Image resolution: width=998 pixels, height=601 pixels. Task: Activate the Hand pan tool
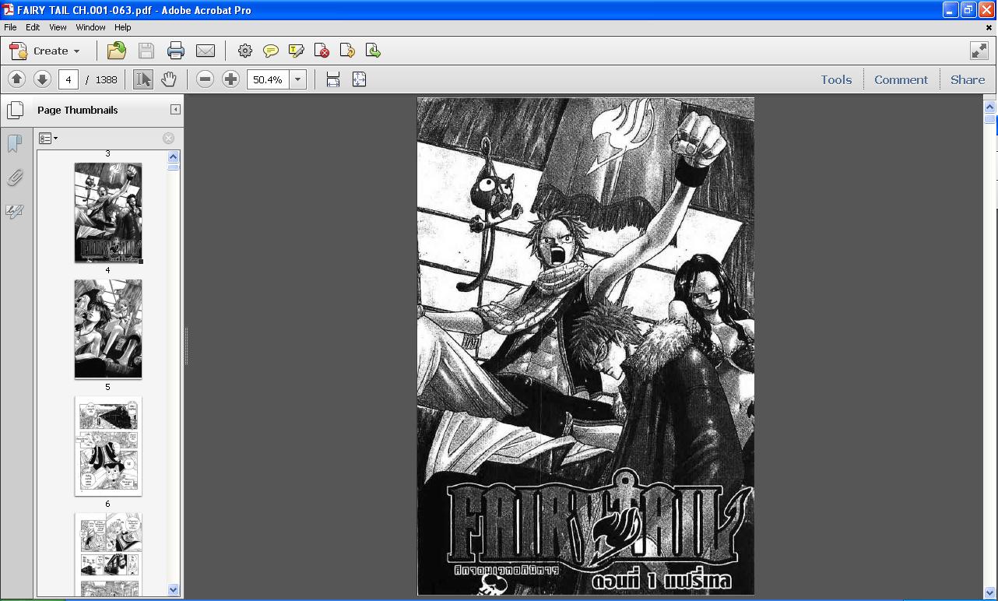(168, 79)
